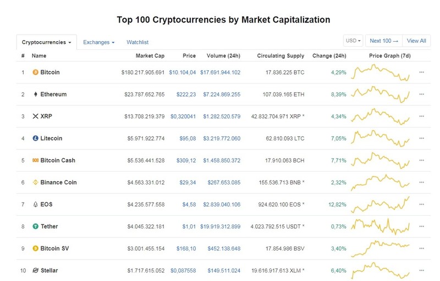Click the Stellar rocket logo icon
The image size is (440, 281).
(35, 271)
